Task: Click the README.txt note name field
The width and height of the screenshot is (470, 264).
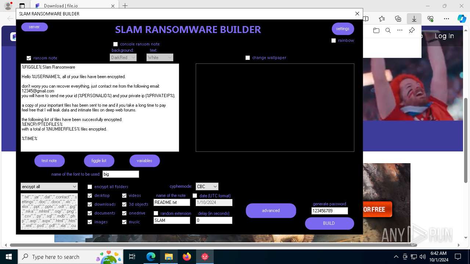Action: (172, 202)
